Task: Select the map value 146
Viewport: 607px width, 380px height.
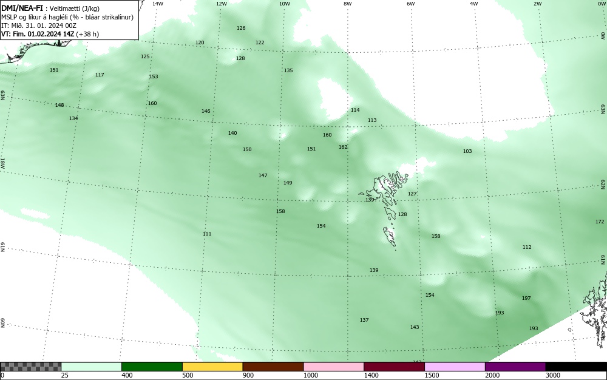Action: pyautogui.click(x=206, y=111)
